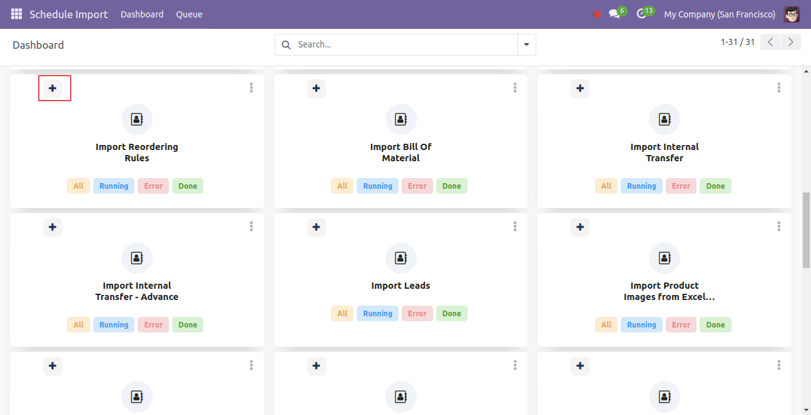The image size is (811, 415).
Task: Expand the search options dropdown arrow
Action: point(526,44)
